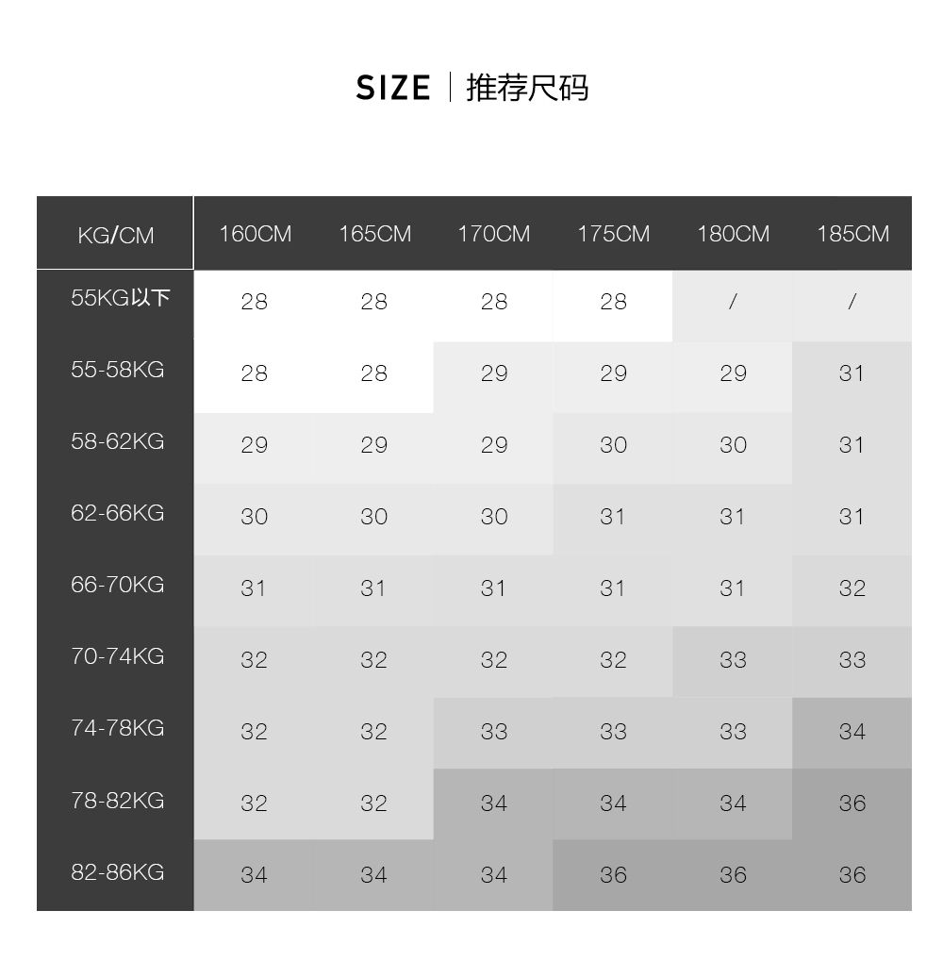Select the 58-62KG weight row
The width and height of the screenshot is (943, 977).
117,441
